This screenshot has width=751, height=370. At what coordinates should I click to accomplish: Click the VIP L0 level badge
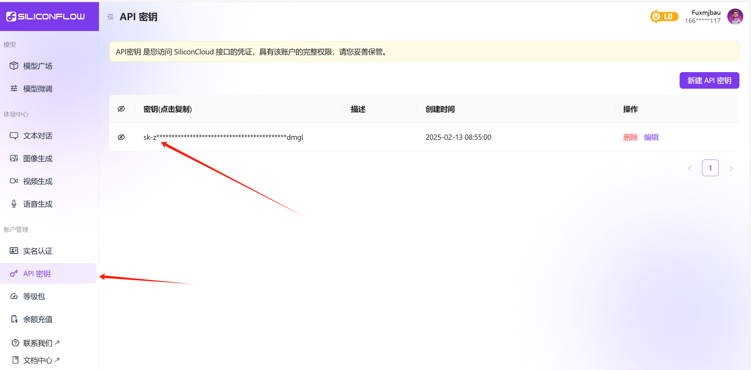[664, 17]
